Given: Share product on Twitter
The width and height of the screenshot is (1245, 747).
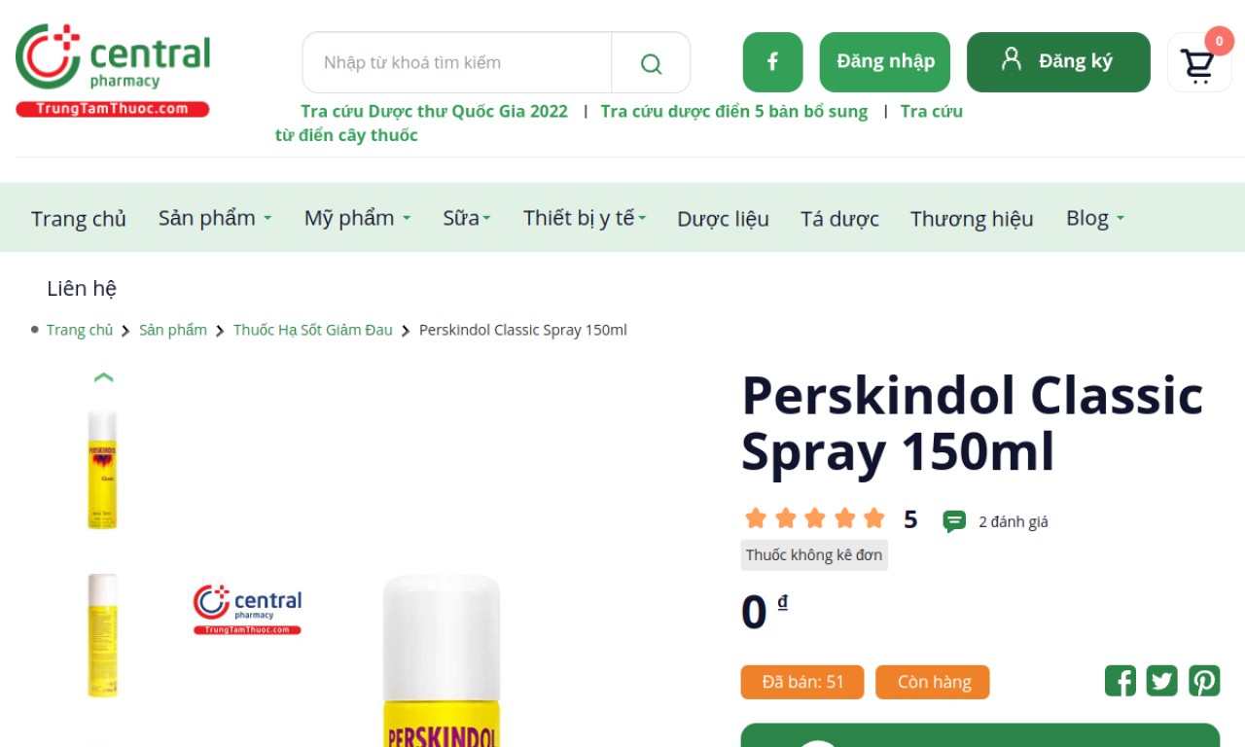Looking at the screenshot, I should pyautogui.click(x=1162, y=681).
